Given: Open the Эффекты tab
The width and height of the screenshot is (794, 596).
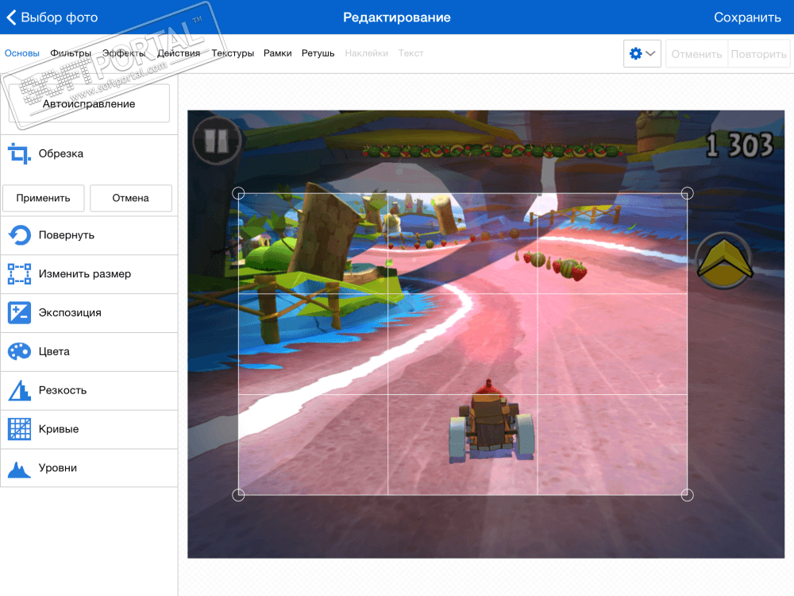Looking at the screenshot, I should pyautogui.click(x=124, y=53).
